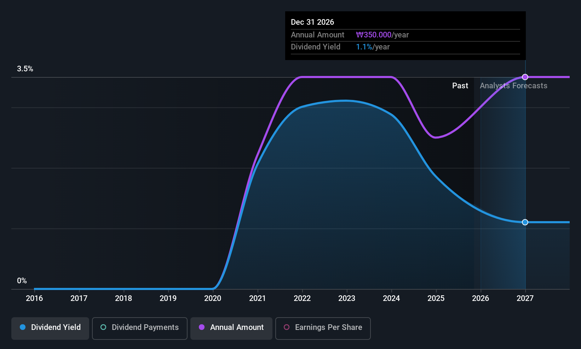Click the Analysts Forecasts label
The height and width of the screenshot is (349, 581).
(513, 86)
